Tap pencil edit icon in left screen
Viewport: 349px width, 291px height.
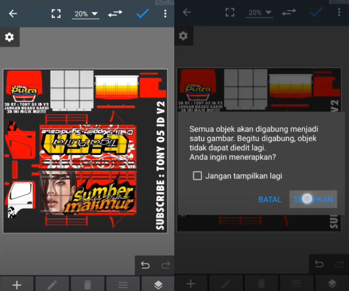tap(52, 285)
